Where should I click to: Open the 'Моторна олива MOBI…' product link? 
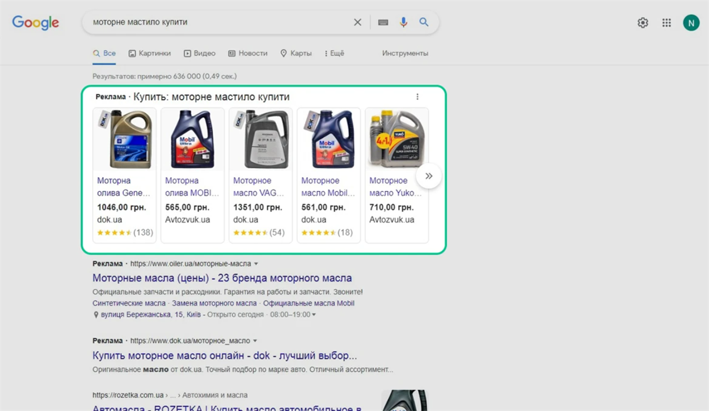click(x=192, y=187)
